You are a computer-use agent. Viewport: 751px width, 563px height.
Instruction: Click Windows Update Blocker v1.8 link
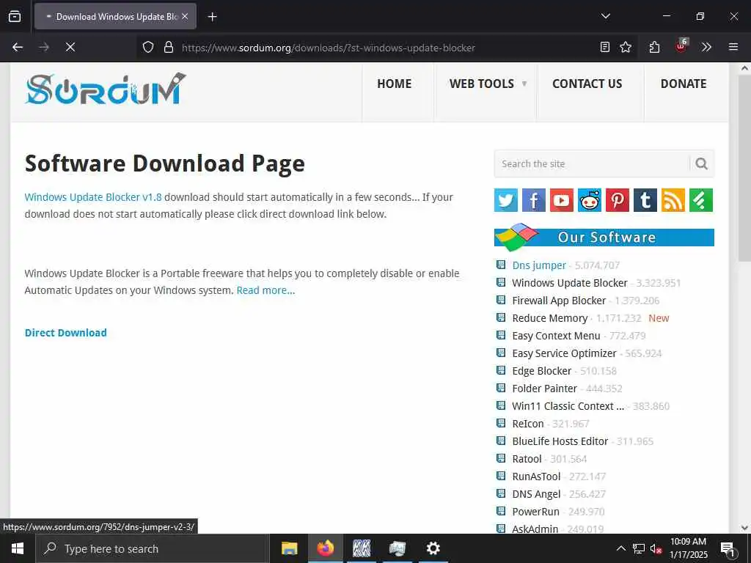(x=93, y=197)
